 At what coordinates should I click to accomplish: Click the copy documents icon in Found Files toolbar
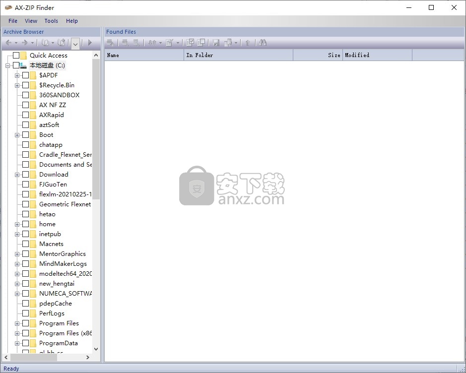[228, 43]
